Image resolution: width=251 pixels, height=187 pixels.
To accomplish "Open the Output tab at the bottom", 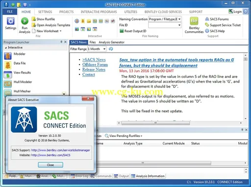I will pyautogui.click(x=122, y=176).
